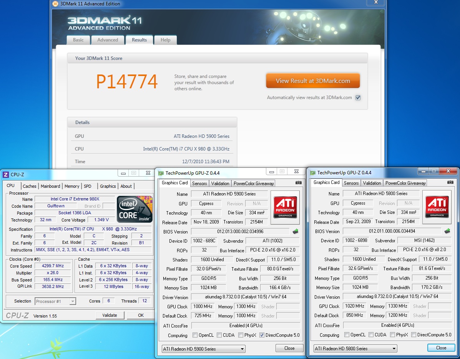Click Close button in 5800 GPU-Z
This screenshot has height=359, width=460.
(441, 348)
